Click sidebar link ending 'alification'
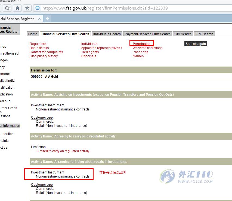This screenshot has width=232, height=201. [x=7, y=88]
